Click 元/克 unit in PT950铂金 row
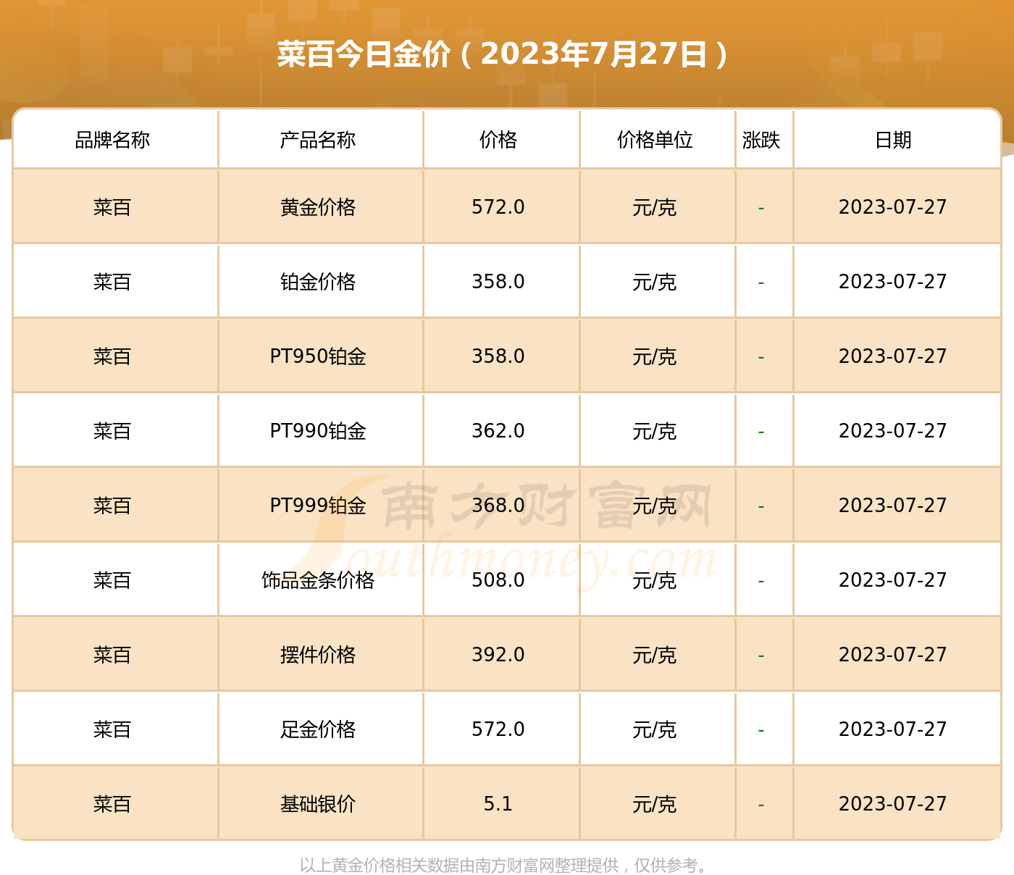This screenshot has width=1014, height=875. [655, 357]
